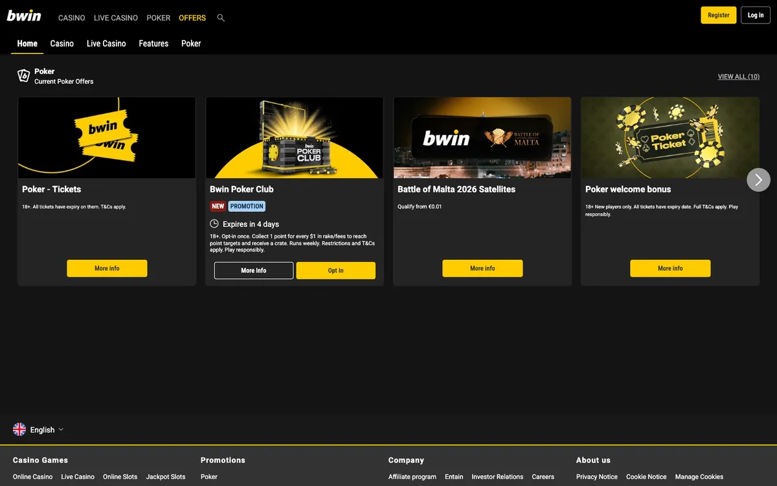Open the POKER top menu

(x=159, y=18)
